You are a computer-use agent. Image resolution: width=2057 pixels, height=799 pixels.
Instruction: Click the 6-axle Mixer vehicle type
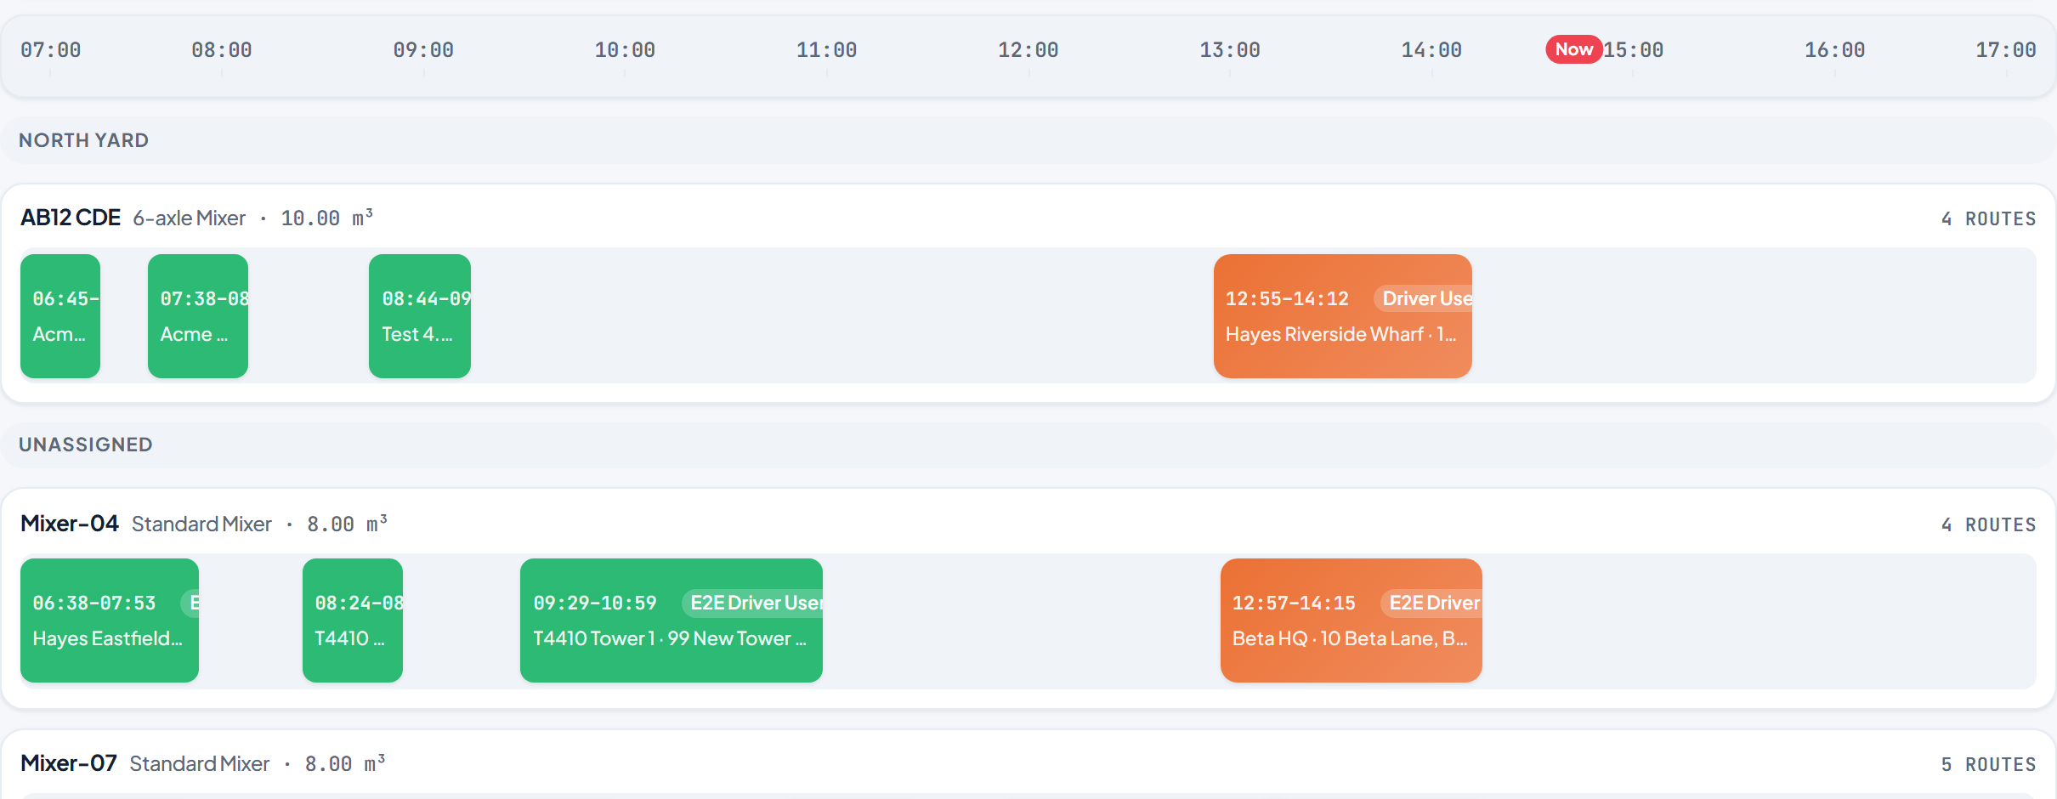pyautogui.click(x=189, y=218)
